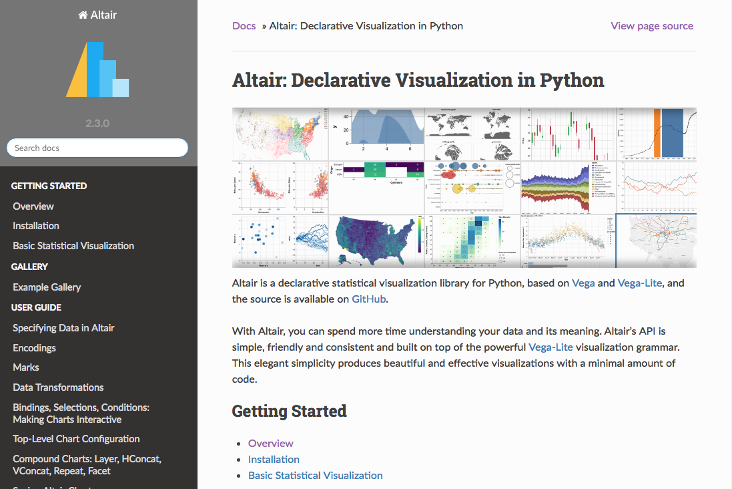Click the 'Altair: Declarative Visualization in Python' main heading

[x=418, y=80]
